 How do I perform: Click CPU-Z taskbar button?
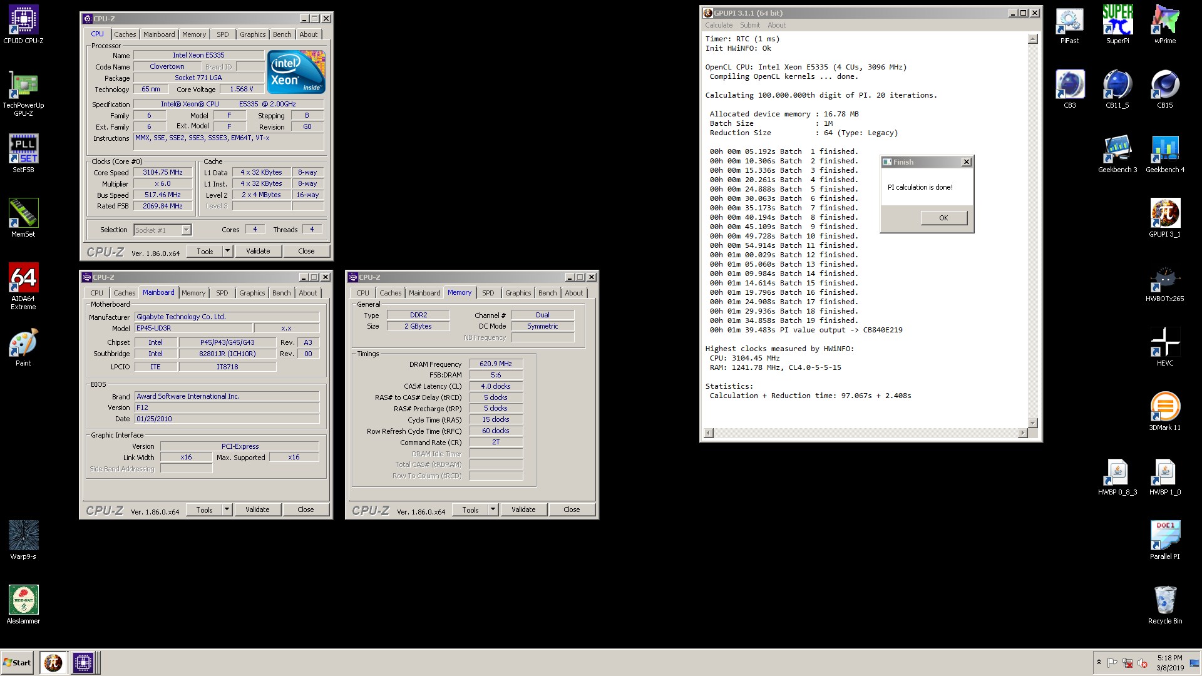point(83,662)
